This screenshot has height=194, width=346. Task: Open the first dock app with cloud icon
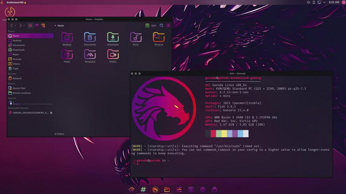point(132,189)
